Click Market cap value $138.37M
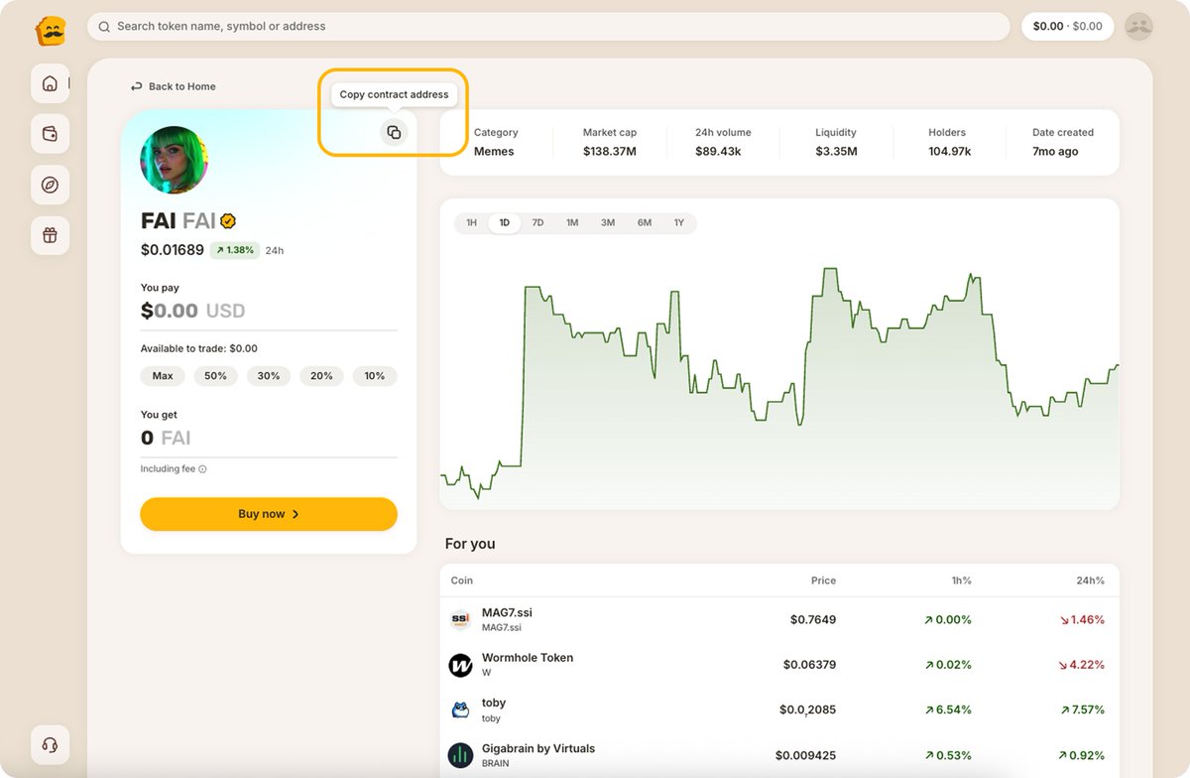The width and height of the screenshot is (1190, 778). [610, 152]
